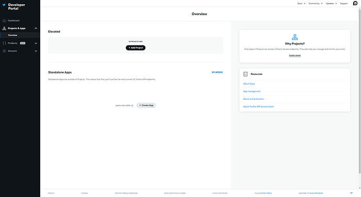
Task: Click the Account gear icon
Action: [4, 51]
